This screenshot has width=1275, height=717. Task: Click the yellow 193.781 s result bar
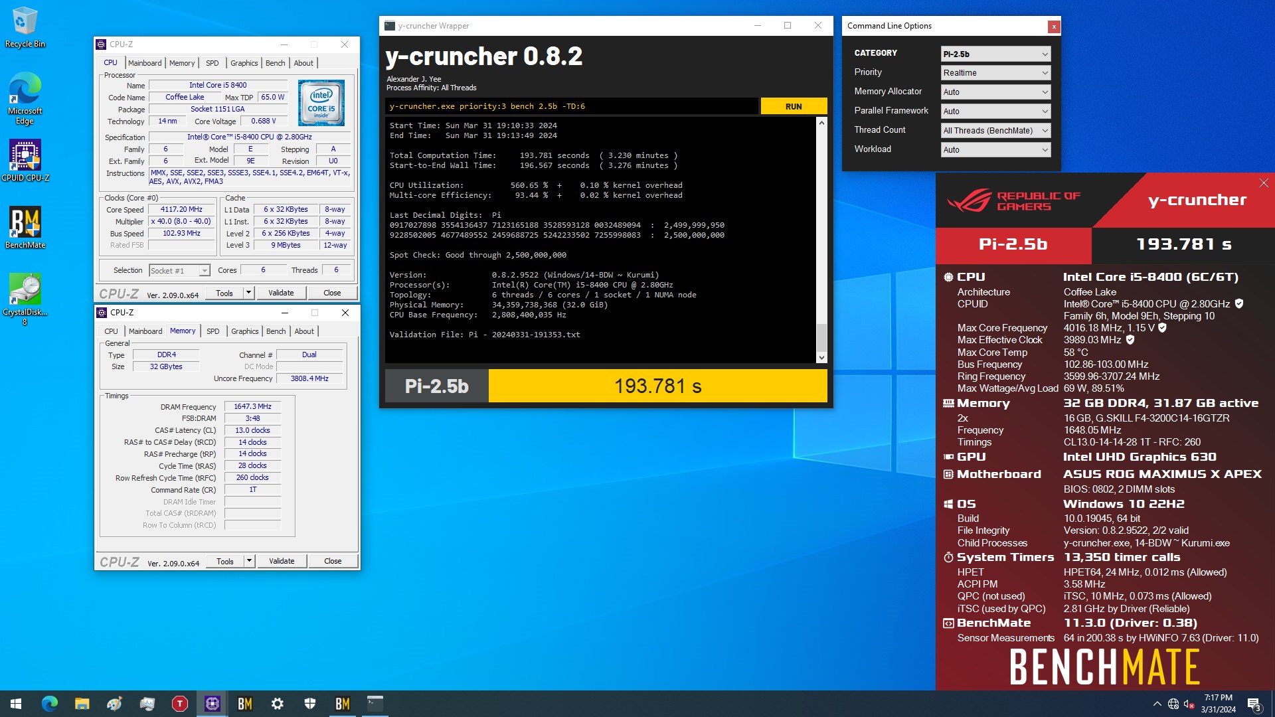pos(658,386)
